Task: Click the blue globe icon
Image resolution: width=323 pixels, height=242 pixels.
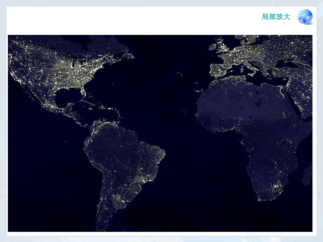Action: point(305,17)
